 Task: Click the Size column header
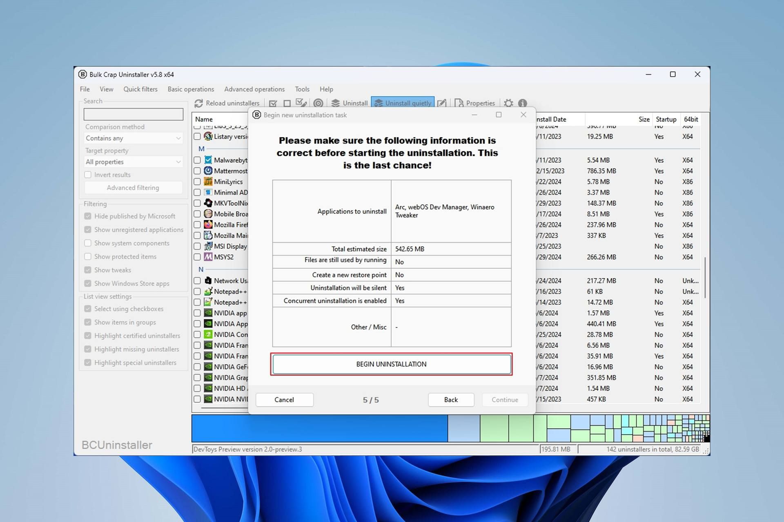[644, 119]
